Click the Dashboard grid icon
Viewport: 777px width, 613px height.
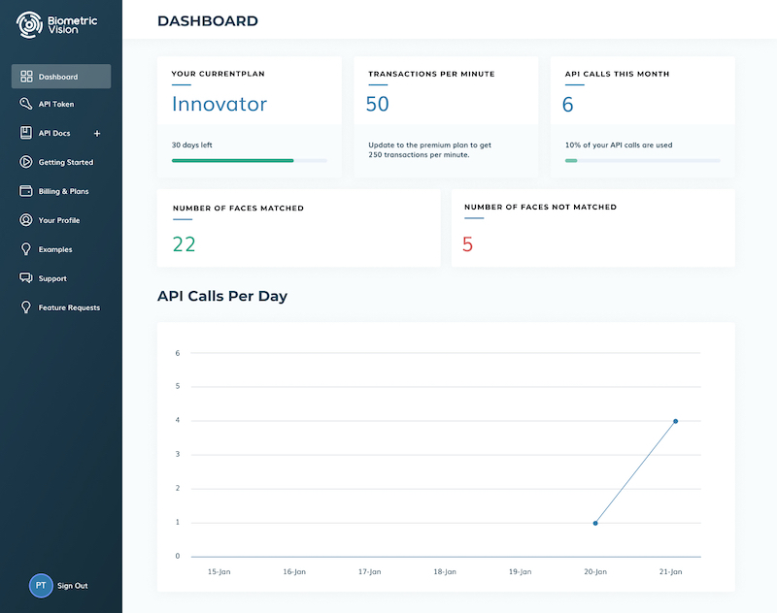(x=26, y=77)
